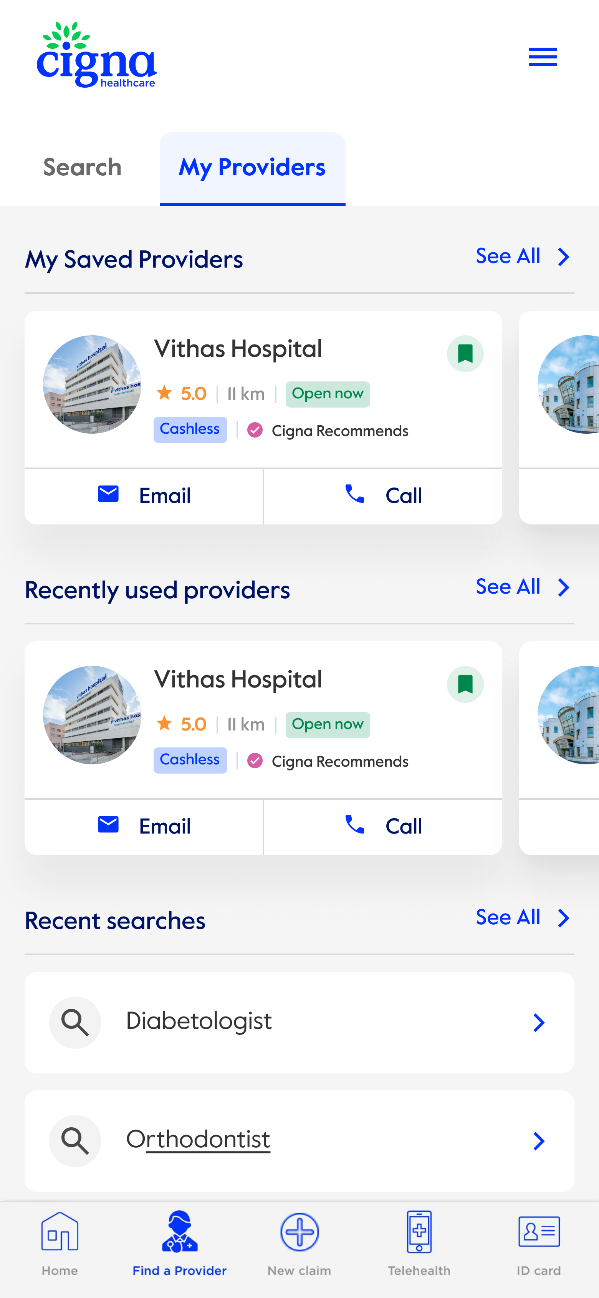Viewport: 599px width, 1298px height.
Task: Expand the Orthodontist recent search chevron
Action: 539,1141
